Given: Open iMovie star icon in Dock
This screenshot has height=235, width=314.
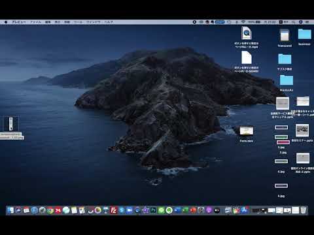Looking at the screenshot, I should [145, 210].
